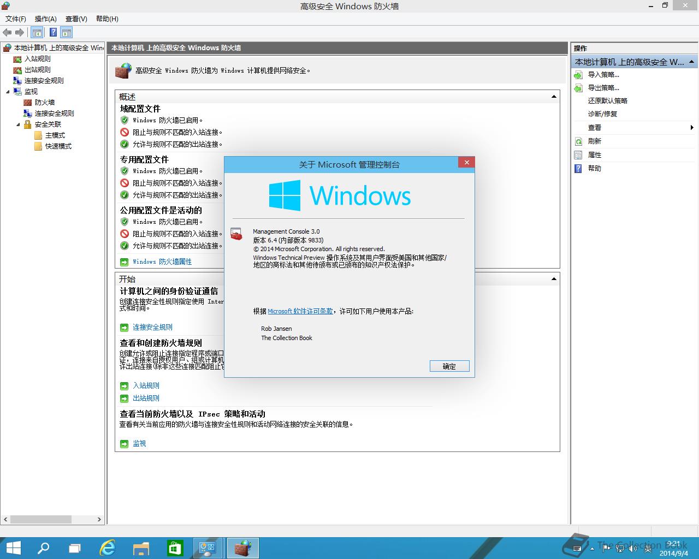Click green arrow icon beside 监视 link
Viewport: 699px width, 559px height.
(x=125, y=444)
